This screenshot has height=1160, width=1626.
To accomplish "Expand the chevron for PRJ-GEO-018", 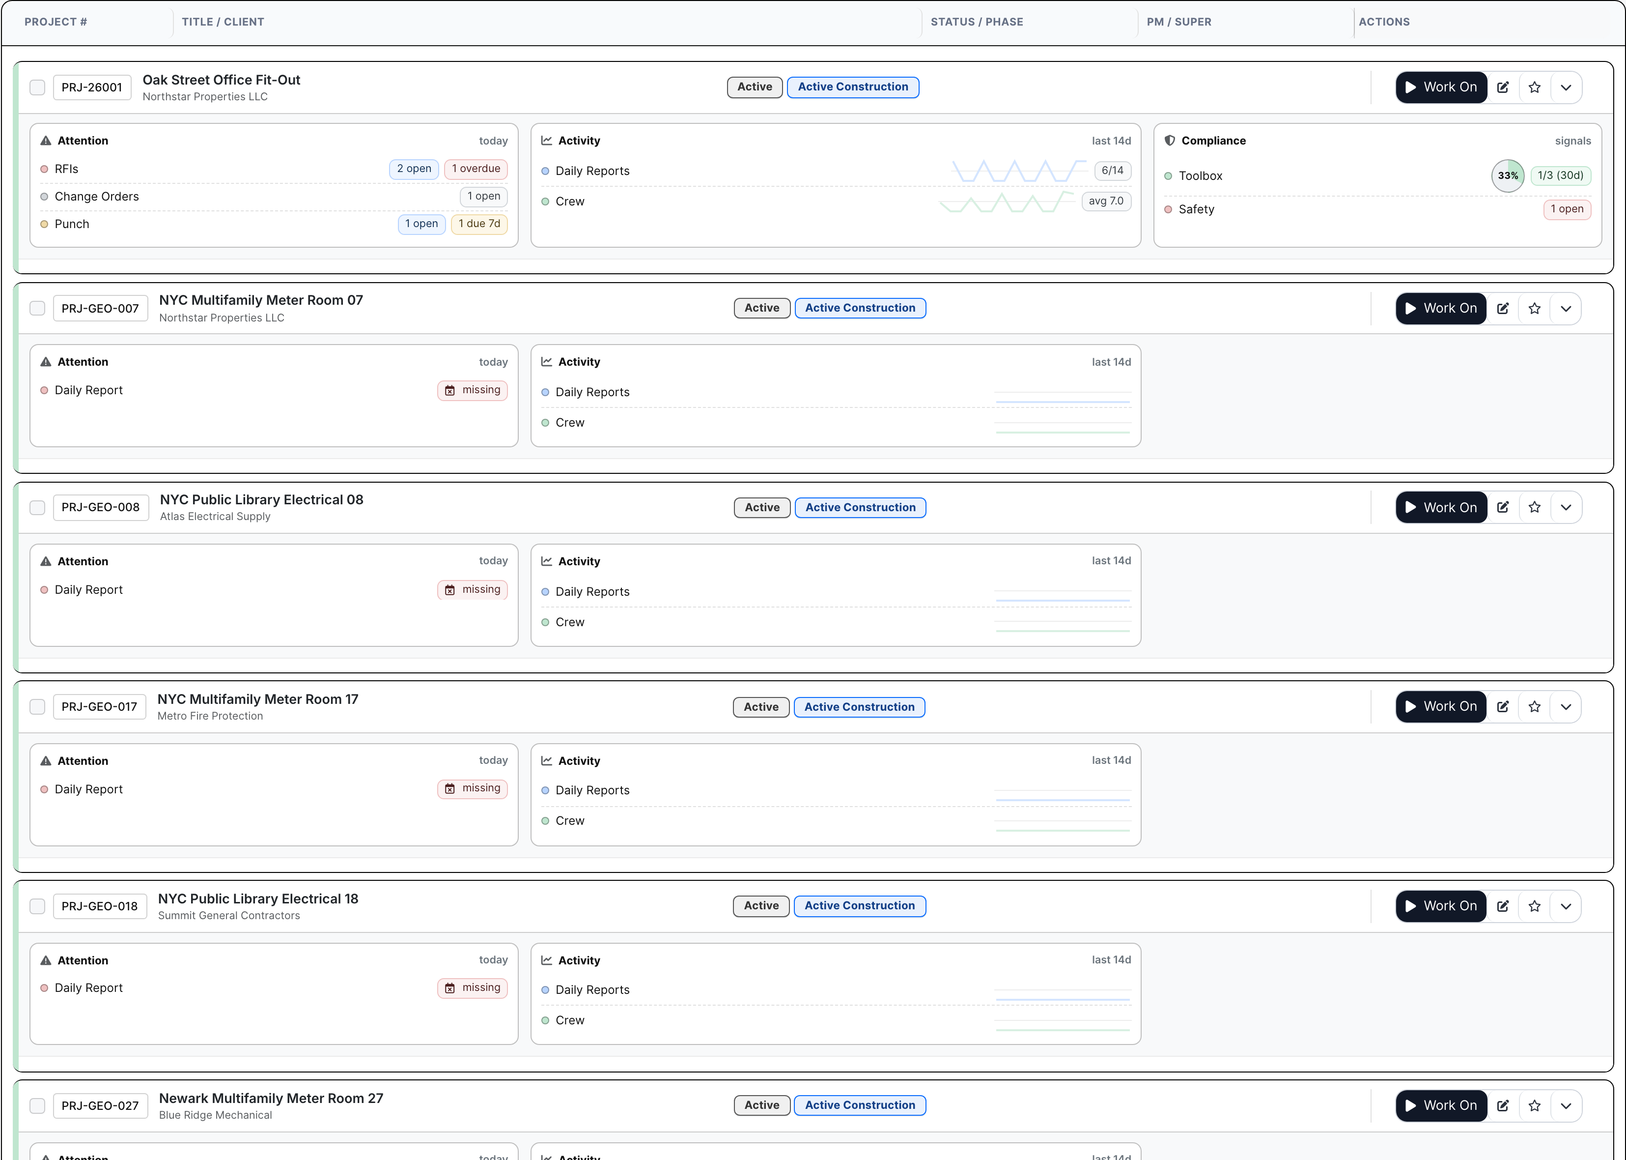I will 1566,906.
